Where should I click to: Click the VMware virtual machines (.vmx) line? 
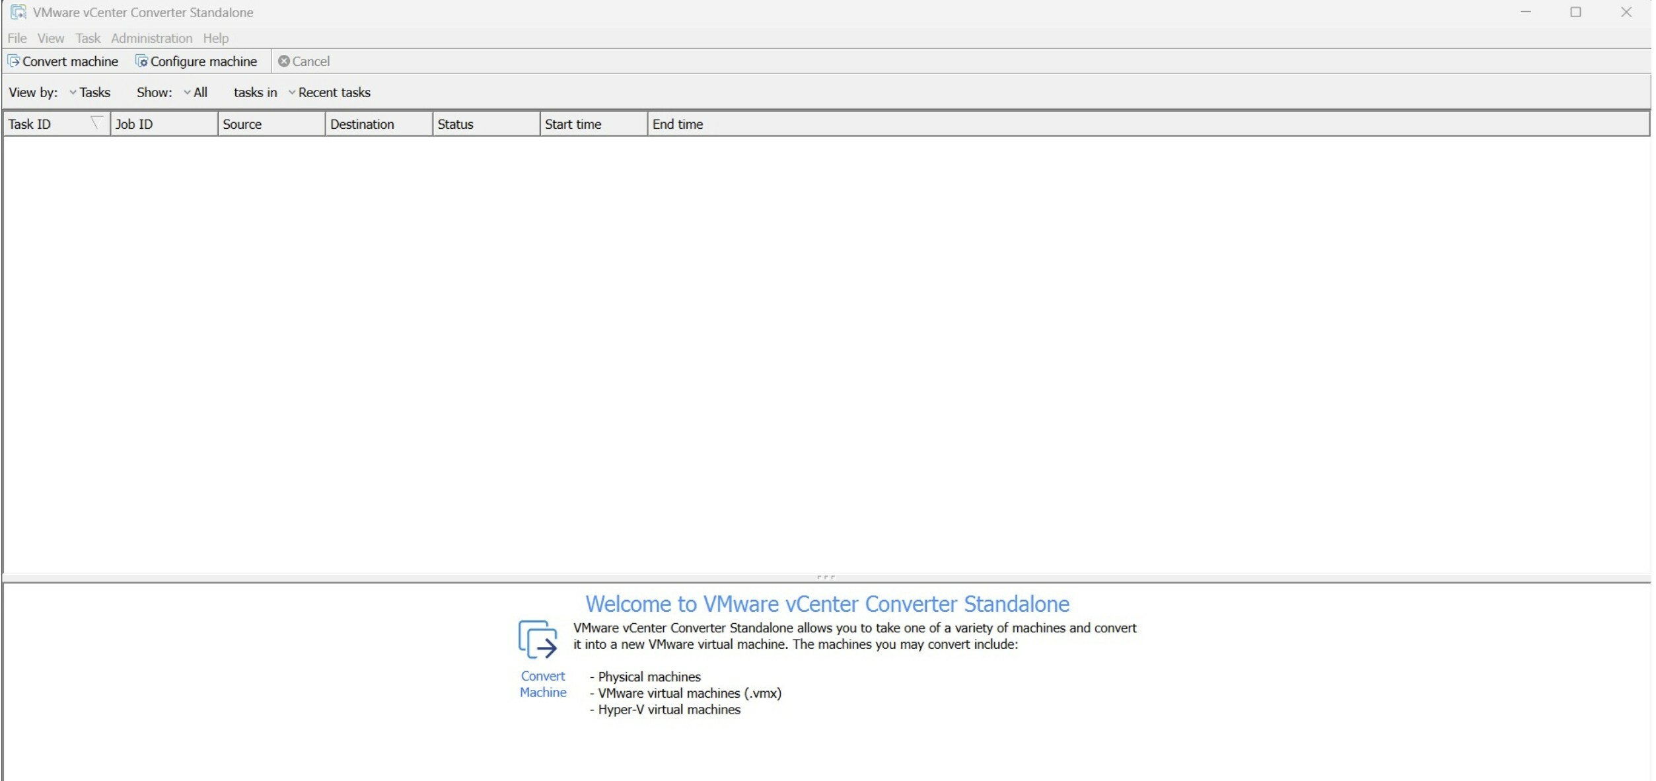pos(686,694)
